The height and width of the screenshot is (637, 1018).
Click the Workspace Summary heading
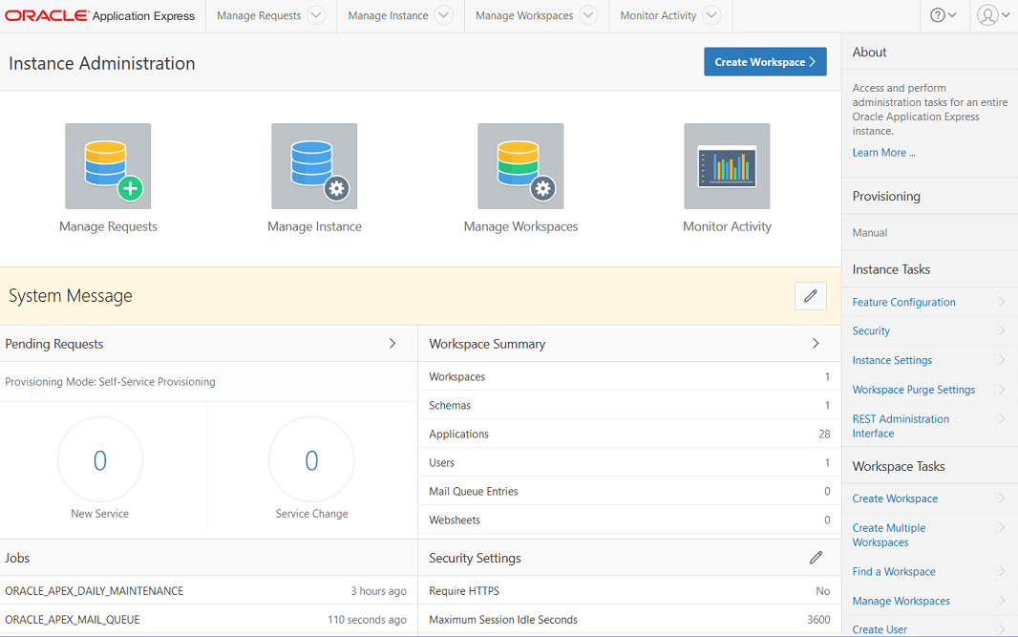(x=487, y=344)
